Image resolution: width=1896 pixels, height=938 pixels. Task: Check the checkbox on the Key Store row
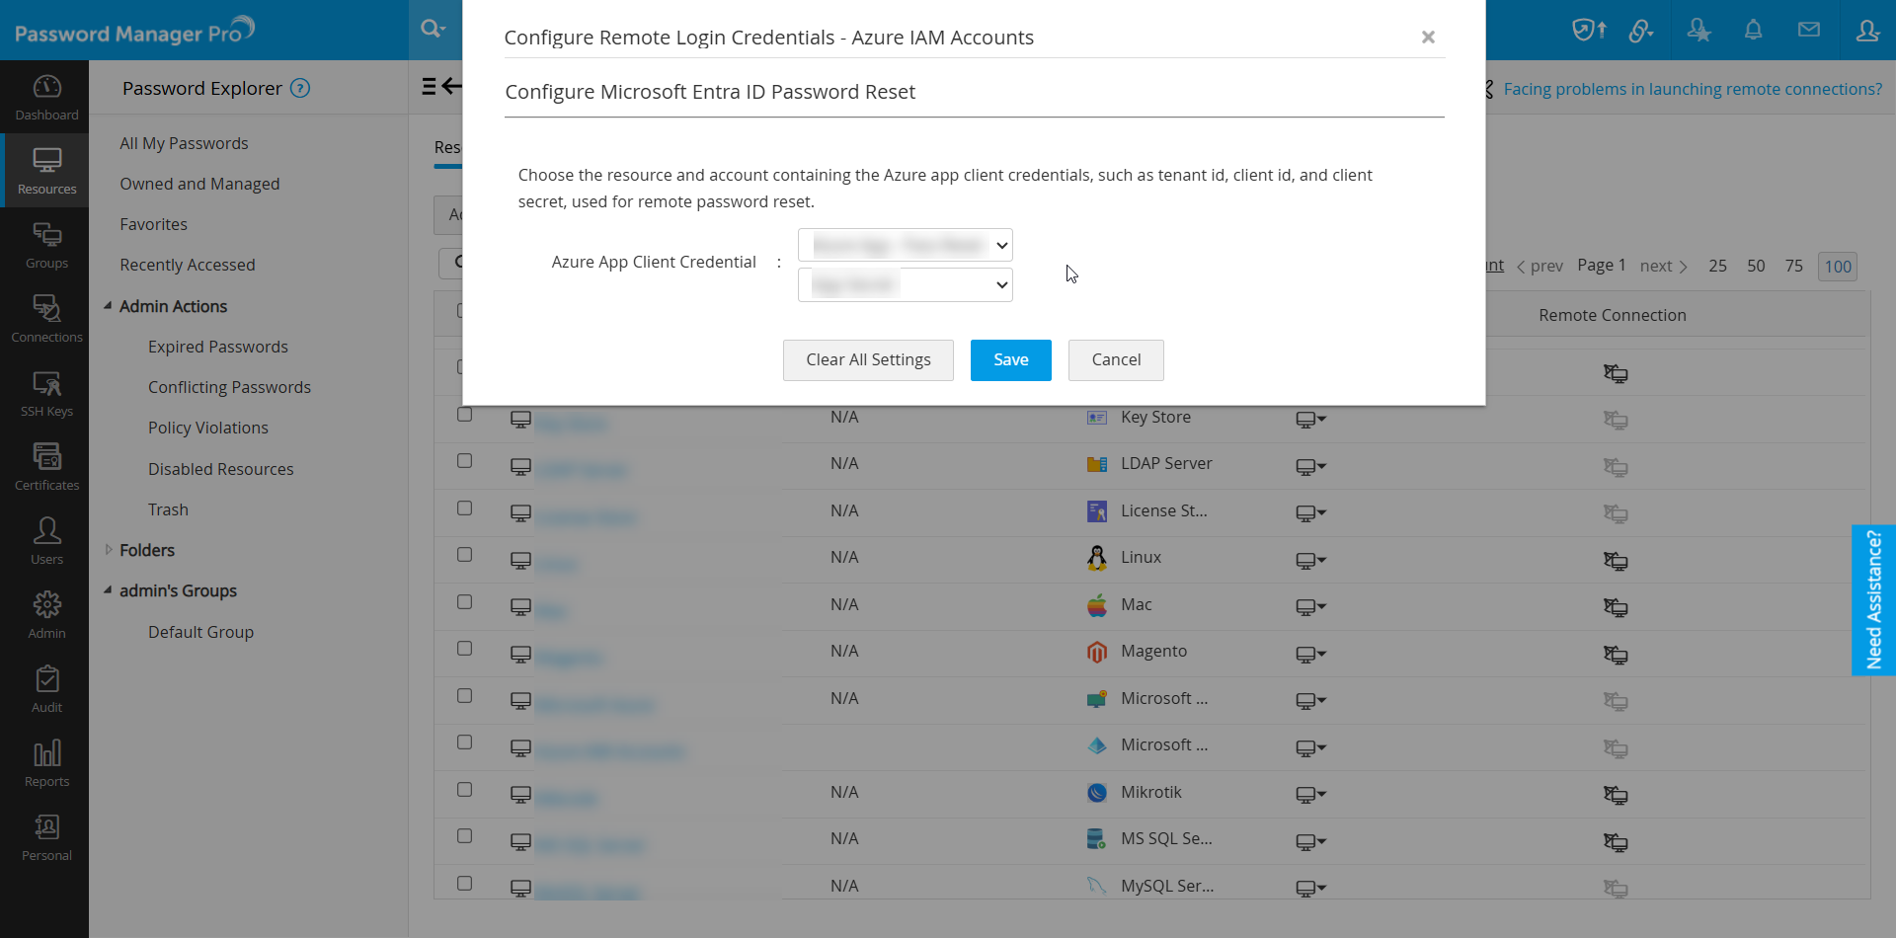click(x=465, y=414)
